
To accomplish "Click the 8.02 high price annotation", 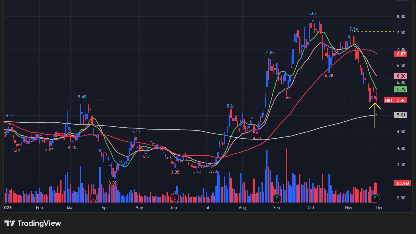I will 312,13.
